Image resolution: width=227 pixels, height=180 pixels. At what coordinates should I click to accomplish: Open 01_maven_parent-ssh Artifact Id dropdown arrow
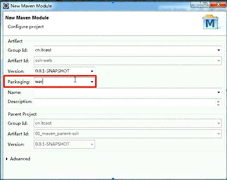219,134
